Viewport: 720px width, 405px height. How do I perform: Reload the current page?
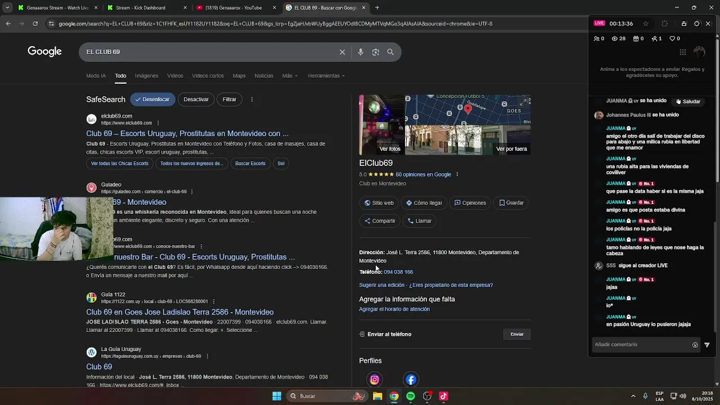pos(35,24)
